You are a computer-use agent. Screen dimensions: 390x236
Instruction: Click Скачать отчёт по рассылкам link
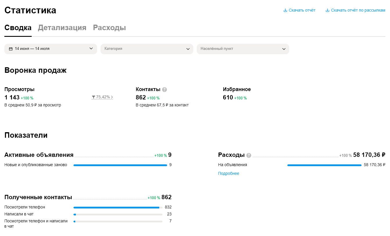[x=358, y=10]
